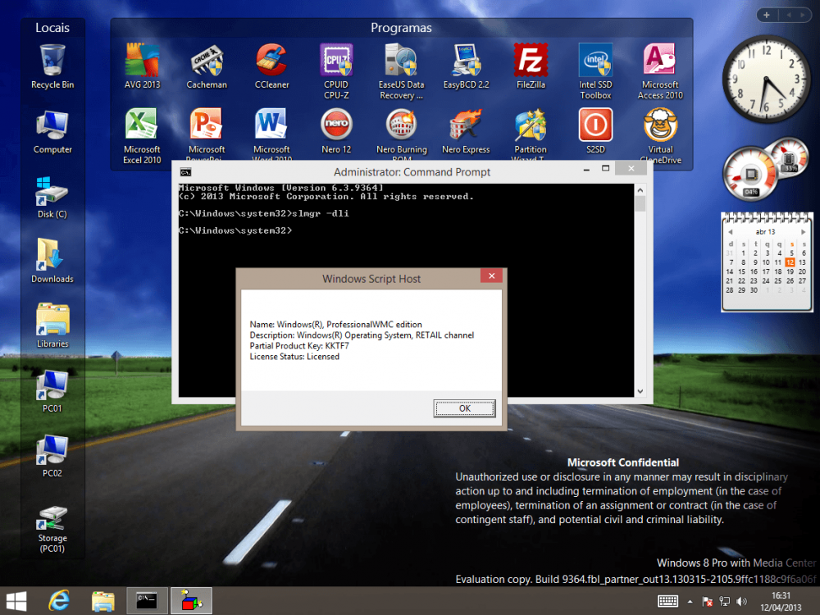Open the Recycle Bin desktop icon

tap(52, 66)
